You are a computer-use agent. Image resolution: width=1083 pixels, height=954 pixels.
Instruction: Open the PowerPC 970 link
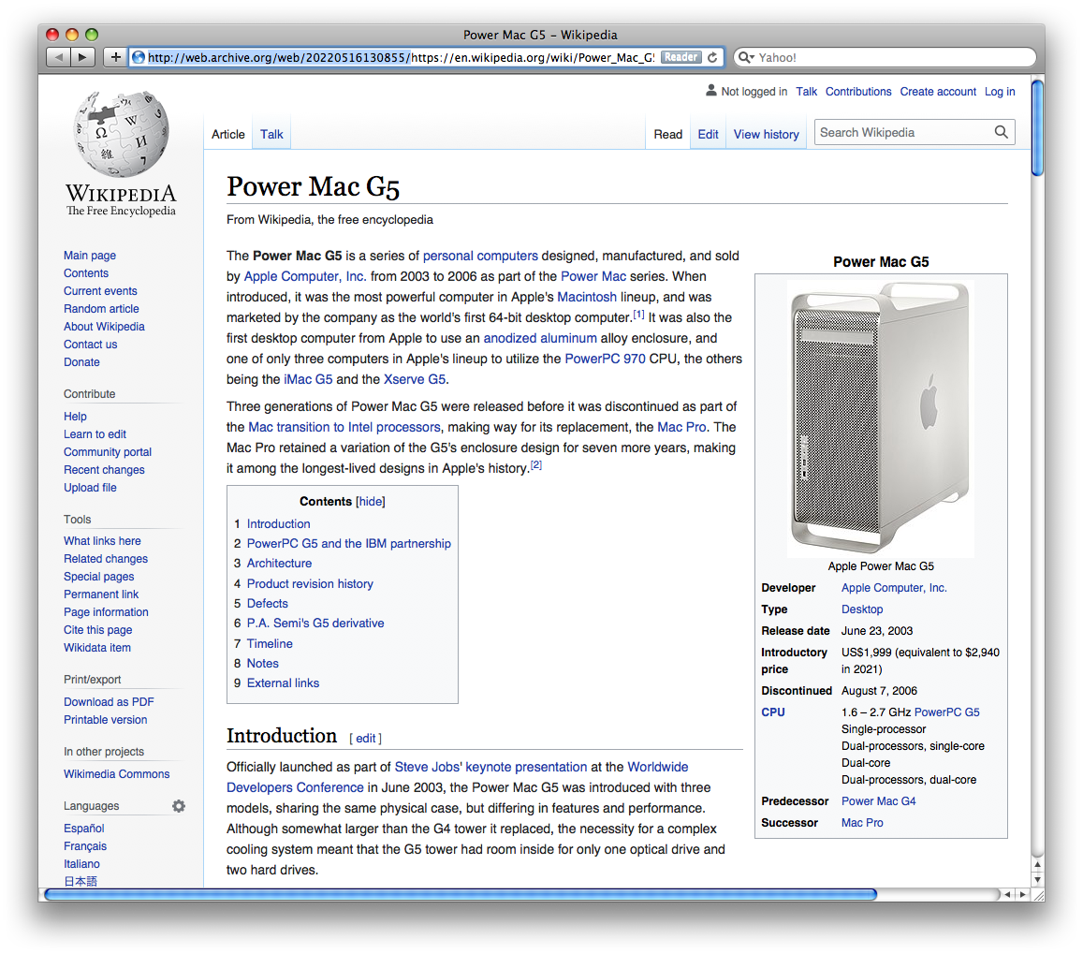(x=605, y=359)
